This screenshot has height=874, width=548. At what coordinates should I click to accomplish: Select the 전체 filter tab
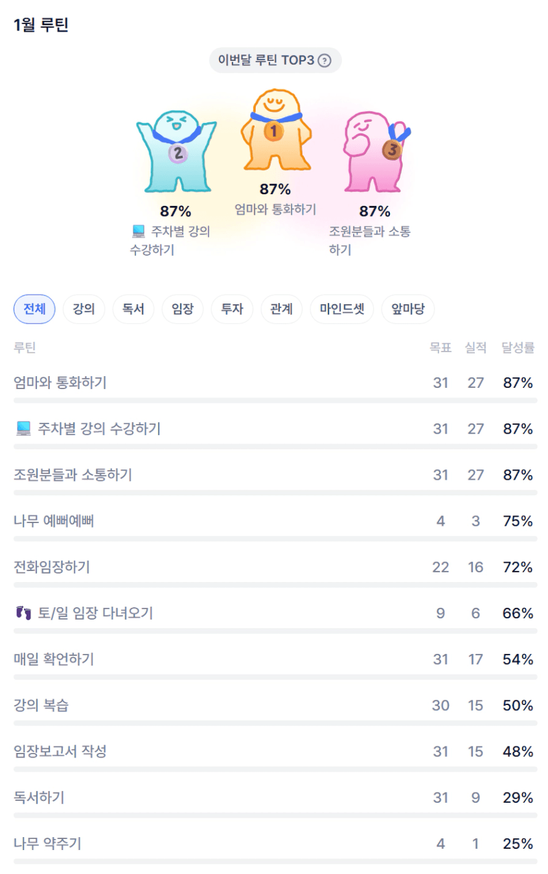[34, 309]
